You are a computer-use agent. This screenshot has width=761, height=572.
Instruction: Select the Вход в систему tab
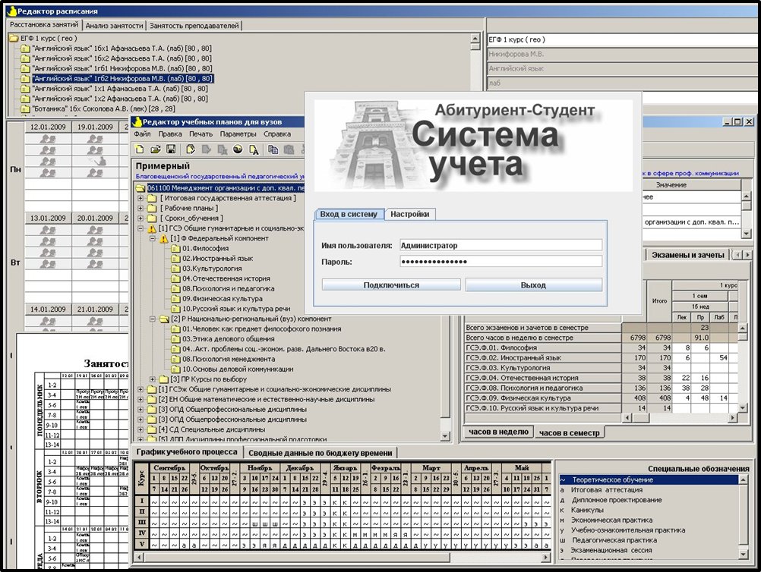(349, 214)
